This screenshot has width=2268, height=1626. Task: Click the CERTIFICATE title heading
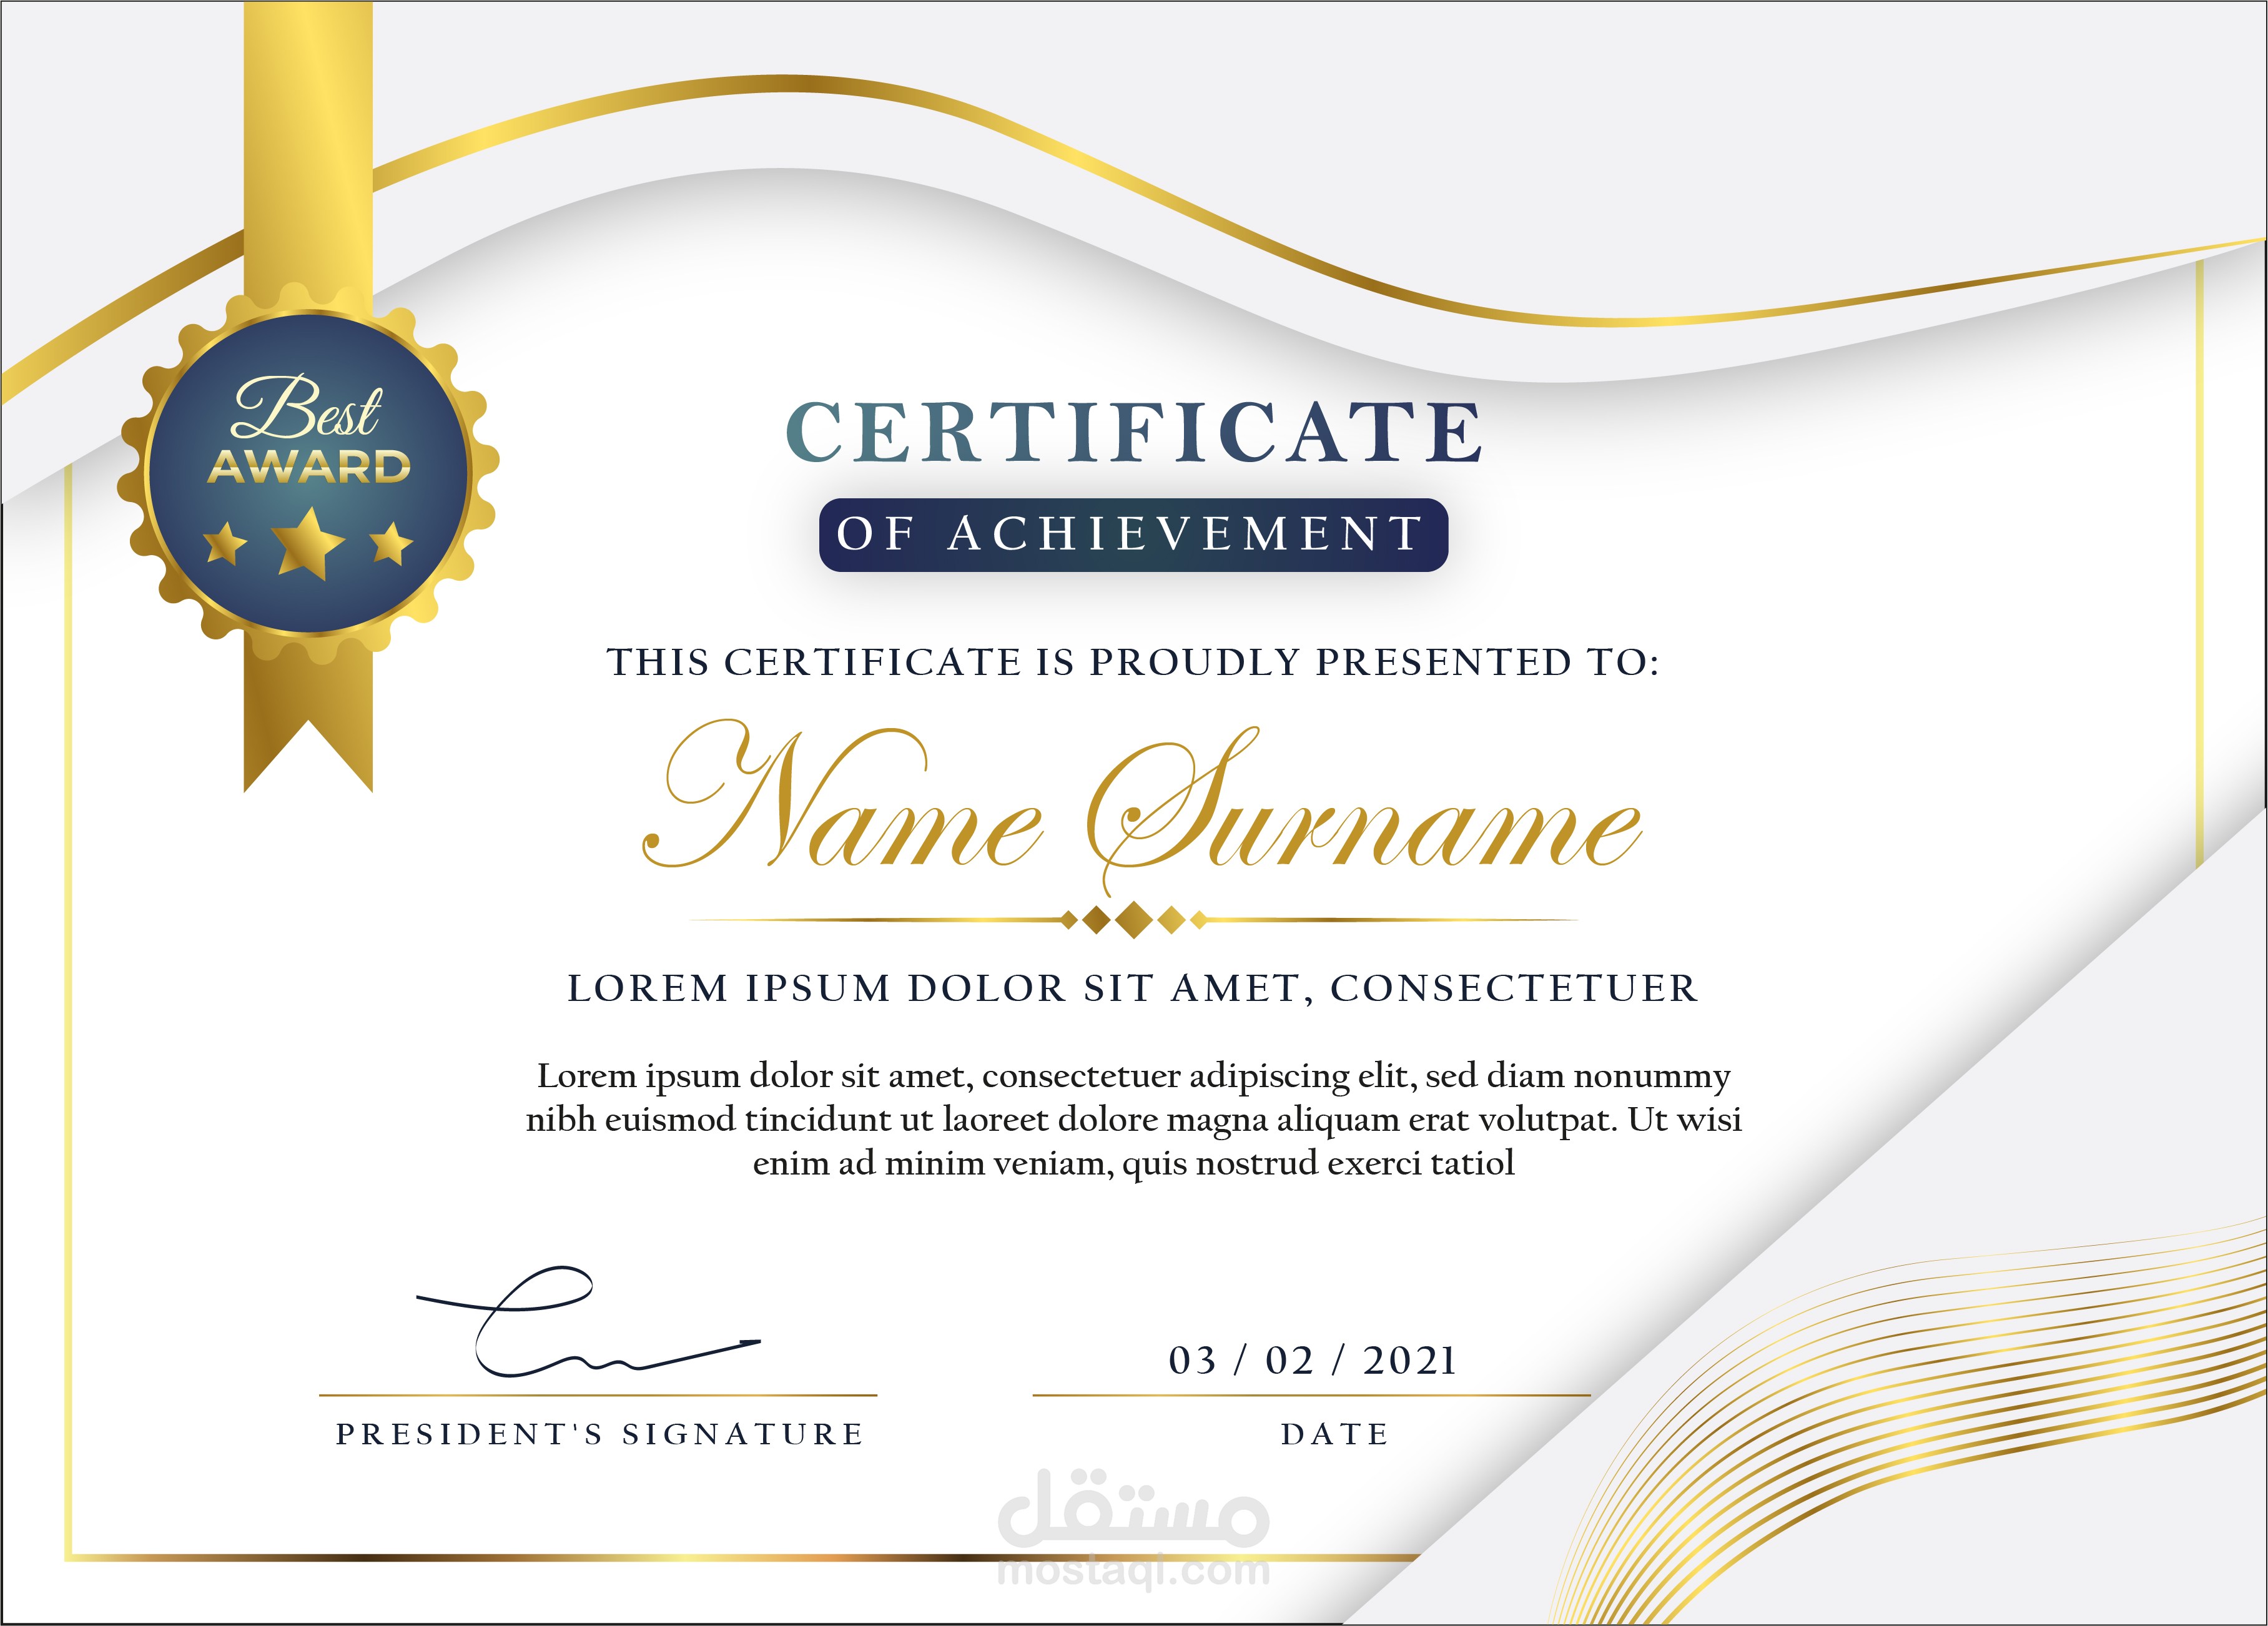(1133, 433)
